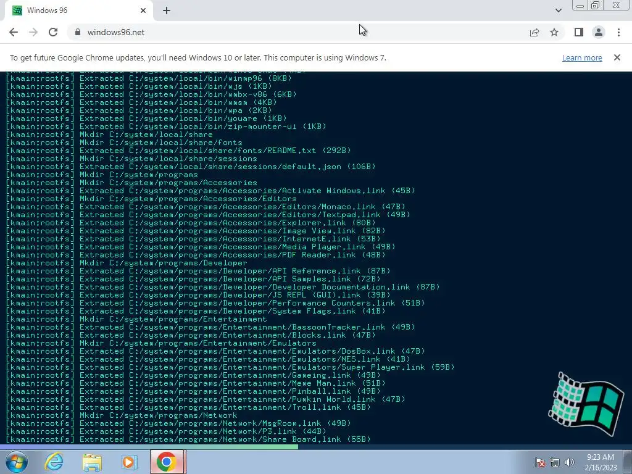Click the 'InternetE.link (53B)' log line
632x474 pixels.
point(193,239)
